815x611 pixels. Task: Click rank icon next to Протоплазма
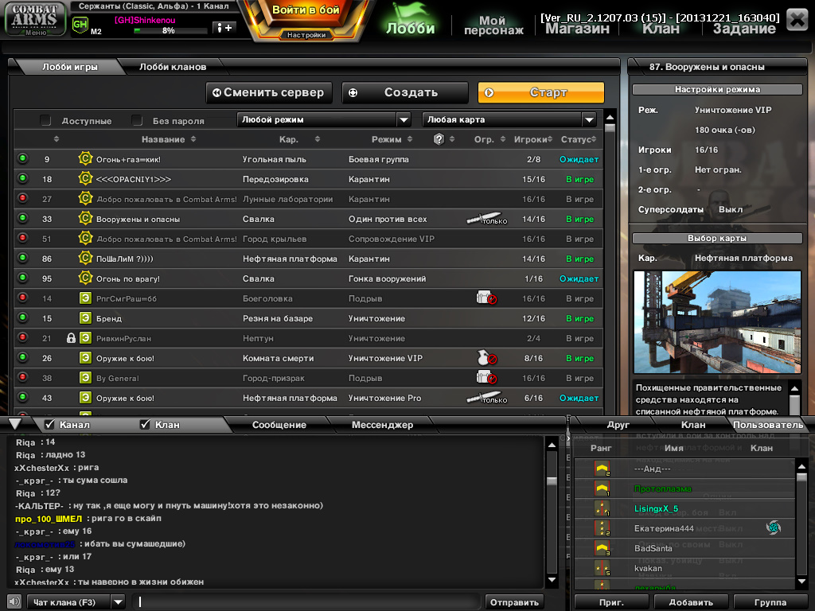coord(602,488)
